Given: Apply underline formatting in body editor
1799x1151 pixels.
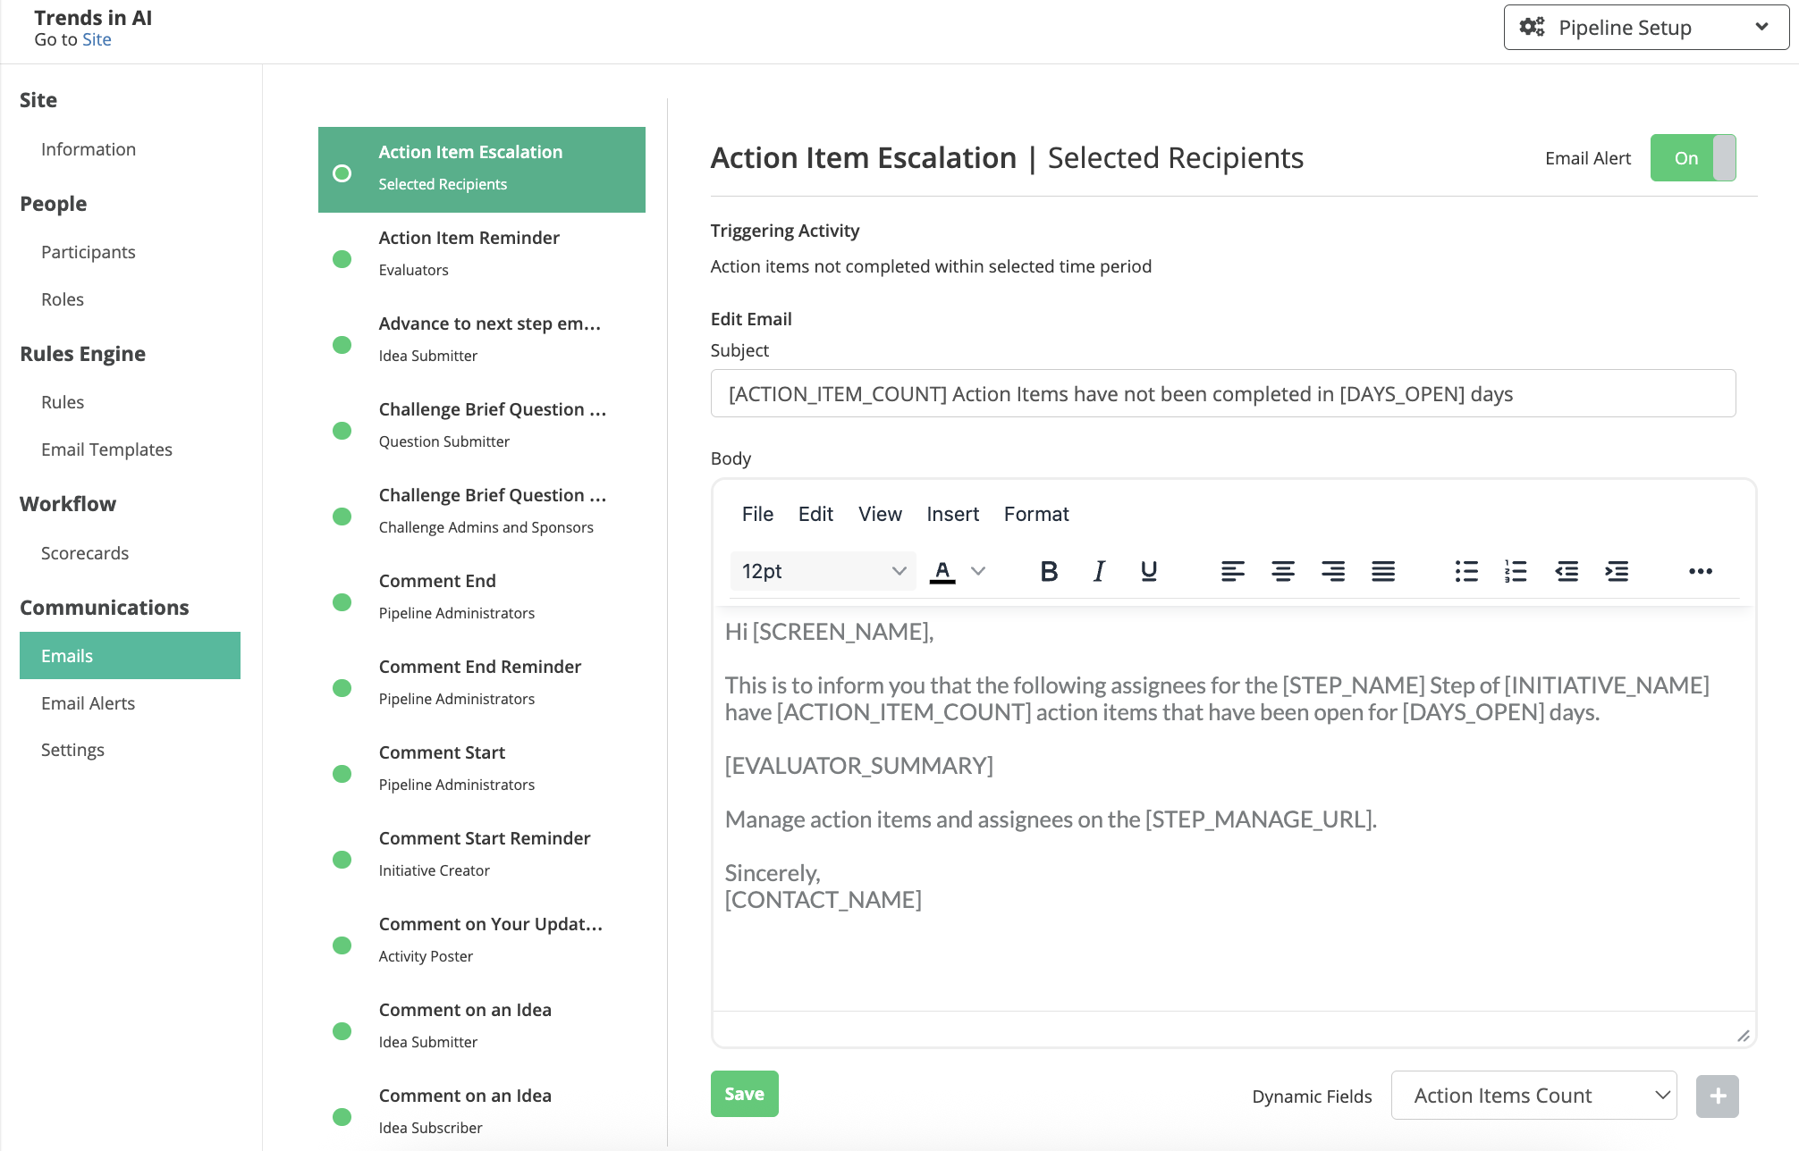Looking at the screenshot, I should (x=1149, y=571).
